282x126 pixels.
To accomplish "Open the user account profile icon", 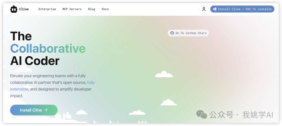I will click(x=204, y=9).
